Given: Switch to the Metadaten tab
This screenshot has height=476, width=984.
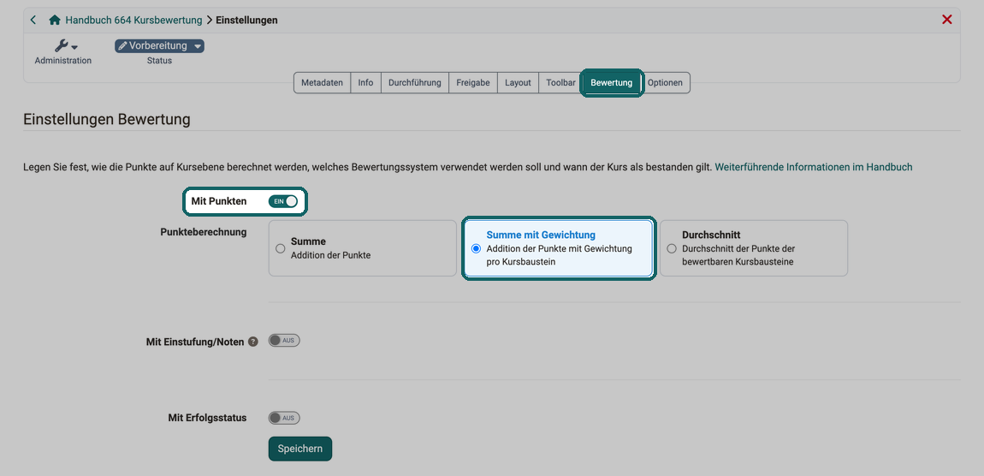Looking at the screenshot, I should point(322,83).
